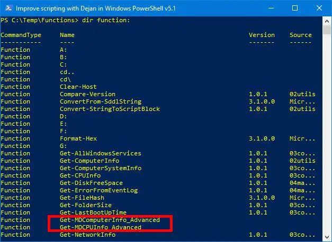The height and width of the screenshot is (242, 332).
Task: Click the Get-NetworkInfo function entry
Action: [x=87, y=235]
